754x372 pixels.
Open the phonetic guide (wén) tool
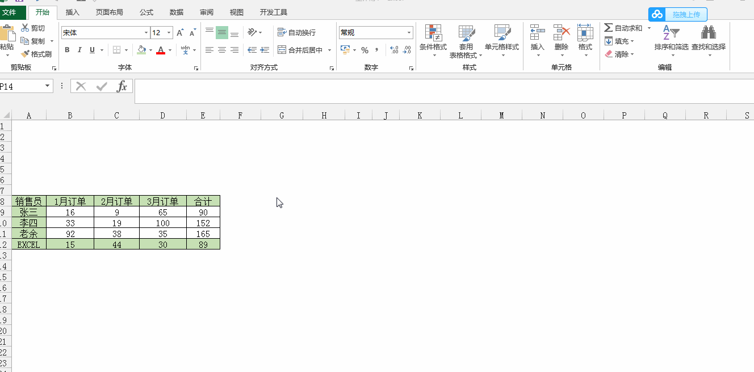tap(185, 50)
